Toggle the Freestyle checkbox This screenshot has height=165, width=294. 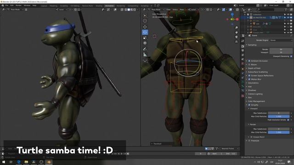point(249,141)
